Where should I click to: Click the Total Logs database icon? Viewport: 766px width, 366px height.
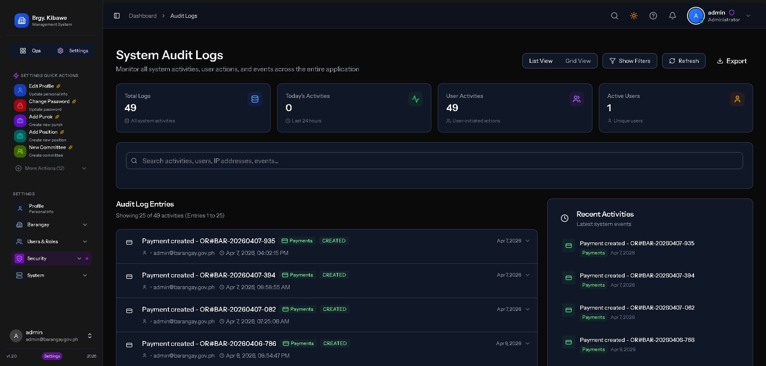[x=255, y=99]
